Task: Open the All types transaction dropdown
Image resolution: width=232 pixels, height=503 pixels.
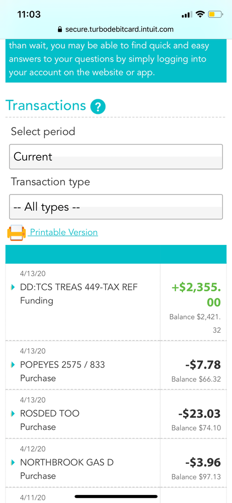Action: [x=116, y=207]
